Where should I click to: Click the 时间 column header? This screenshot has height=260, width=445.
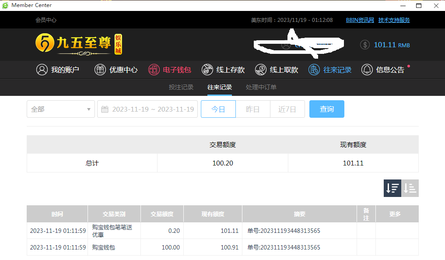tap(57, 214)
